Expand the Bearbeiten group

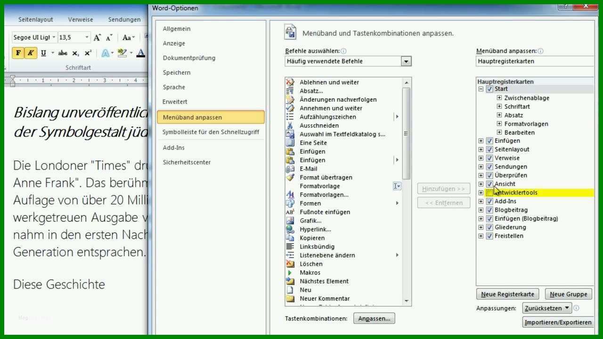coord(499,132)
